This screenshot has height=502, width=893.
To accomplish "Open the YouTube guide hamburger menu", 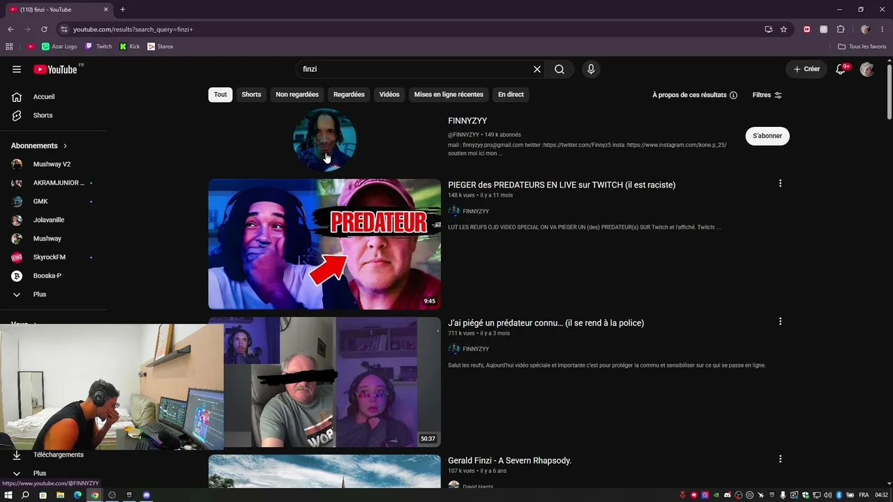I will (17, 69).
